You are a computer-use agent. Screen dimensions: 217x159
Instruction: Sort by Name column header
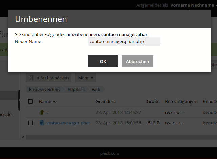tap(47, 101)
